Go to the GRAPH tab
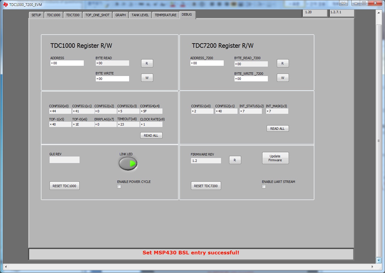 click(x=120, y=15)
